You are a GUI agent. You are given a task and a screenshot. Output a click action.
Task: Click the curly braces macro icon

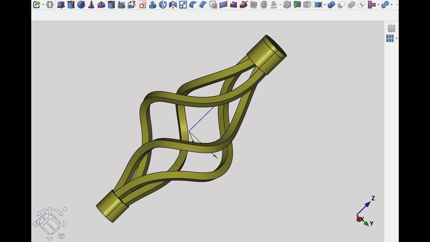pos(50,5)
